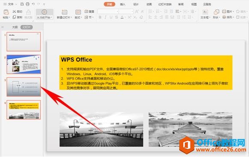Open the 排列 arrange dropdown
The image size is (249, 157).
pyautogui.click(x=228, y=17)
